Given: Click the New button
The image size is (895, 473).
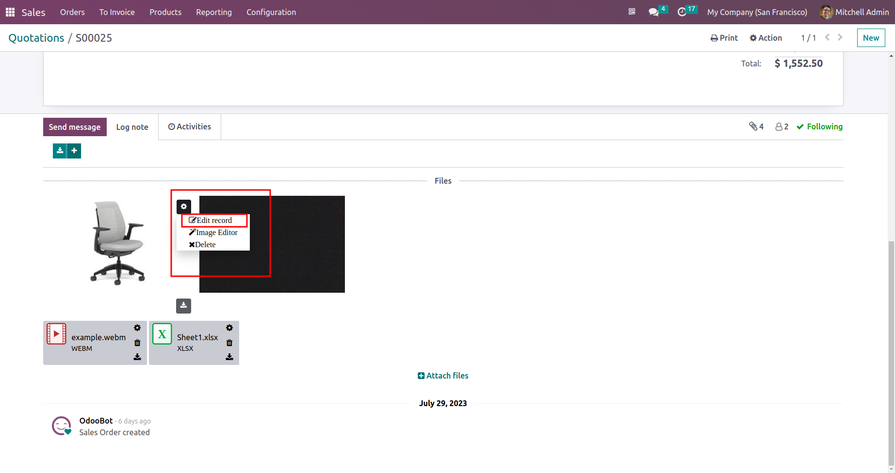Looking at the screenshot, I should (x=871, y=38).
